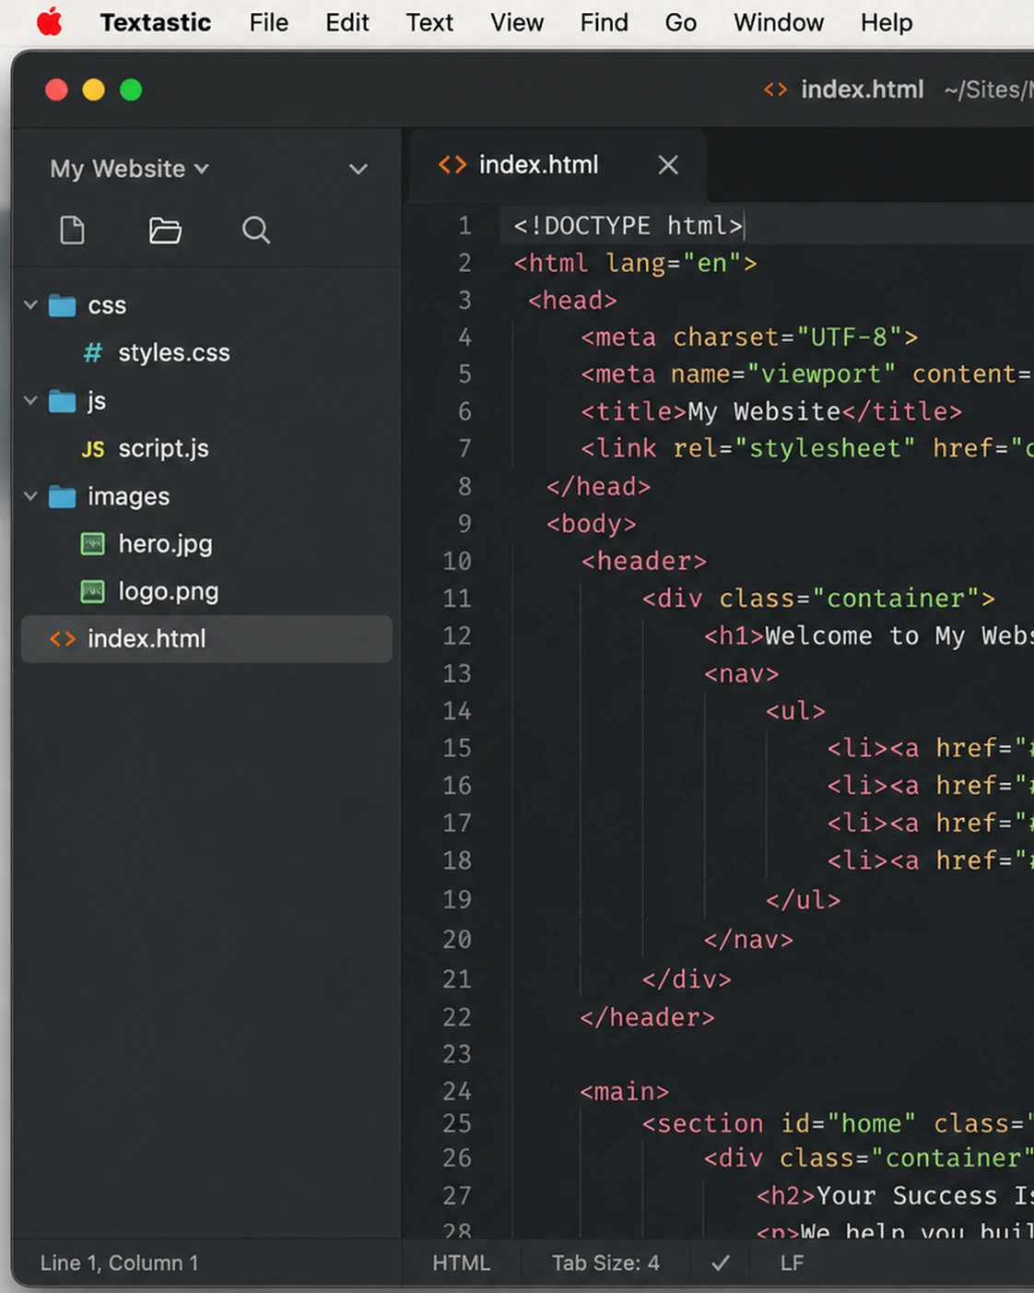Viewport: 1034px width, 1293px height.
Task: Click the checkmark icon in the status bar
Action: click(x=721, y=1263)
